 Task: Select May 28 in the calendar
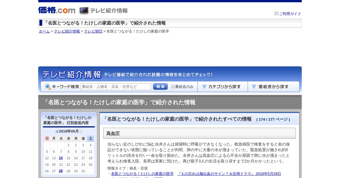(x=61, y=171)
